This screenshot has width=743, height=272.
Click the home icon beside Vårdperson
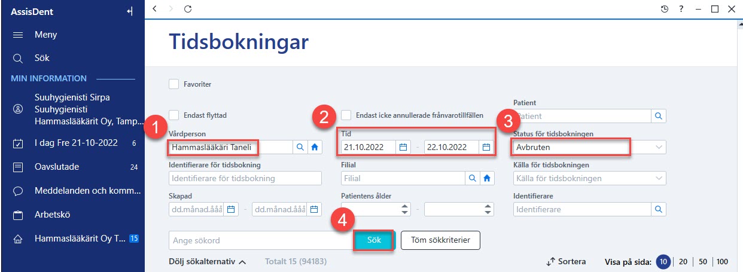[314, 146]
